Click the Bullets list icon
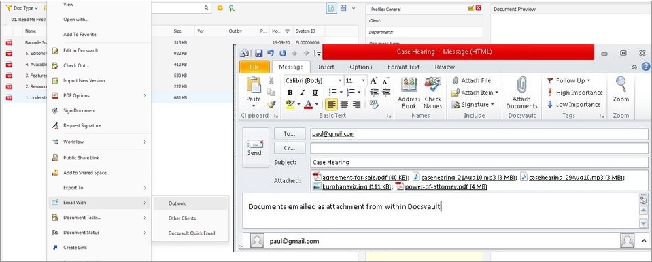652x262 pixels. (332, 93)
